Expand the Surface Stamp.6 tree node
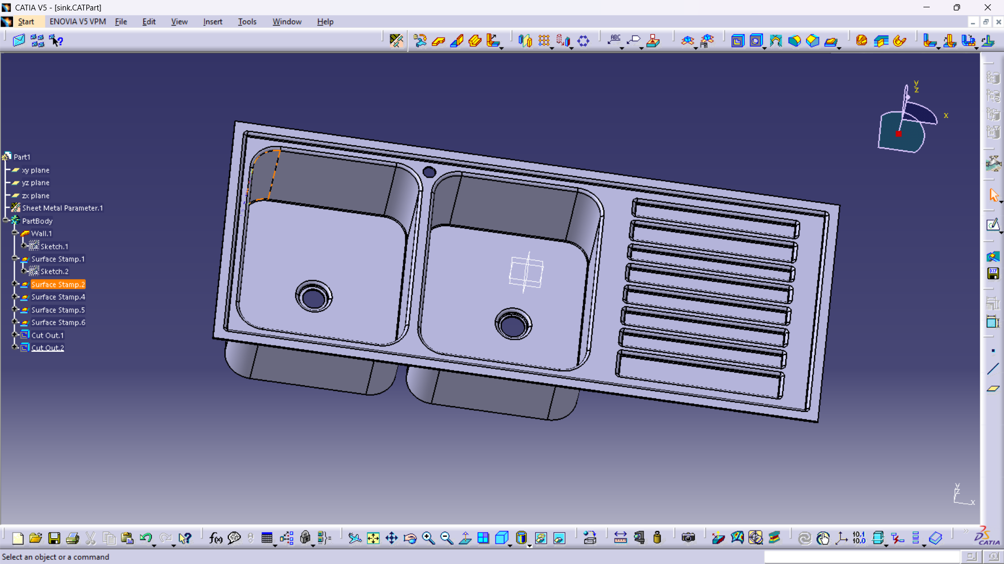This screenshot has height=564, width=1004. (x=15, y=322)
